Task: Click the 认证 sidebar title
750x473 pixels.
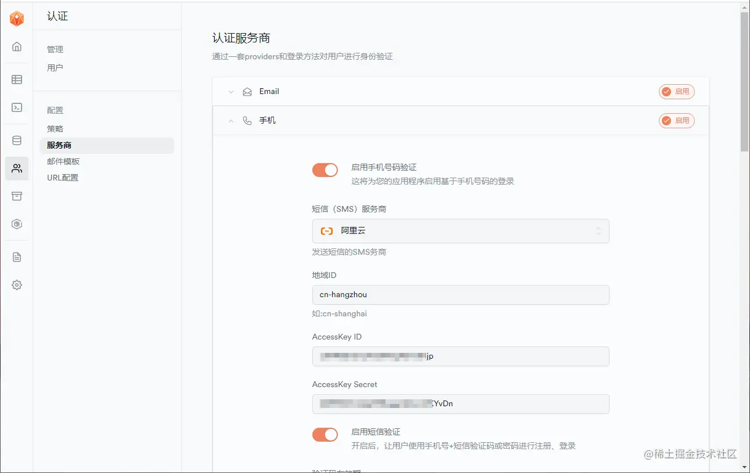Action: 57,16
